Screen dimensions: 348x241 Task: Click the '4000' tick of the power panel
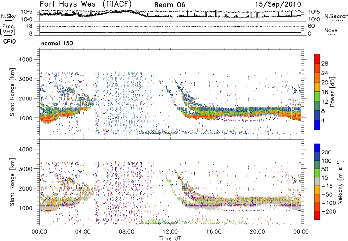pos(26,60)
